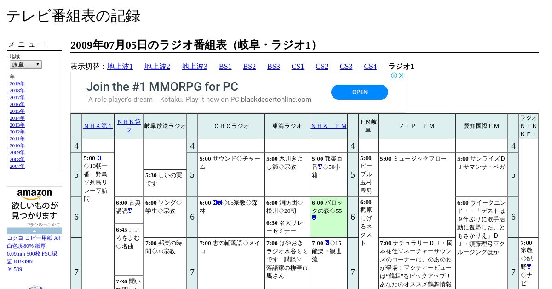
Task: Select the 7:00 邦楽の時間 program
Action: pos(165,264)
